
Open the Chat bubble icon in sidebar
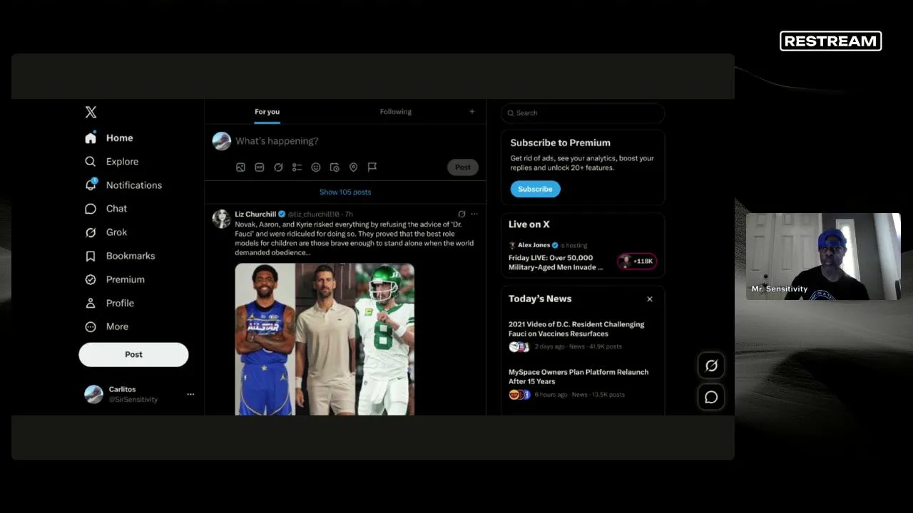pyautogui.click(x=91, y=209)
